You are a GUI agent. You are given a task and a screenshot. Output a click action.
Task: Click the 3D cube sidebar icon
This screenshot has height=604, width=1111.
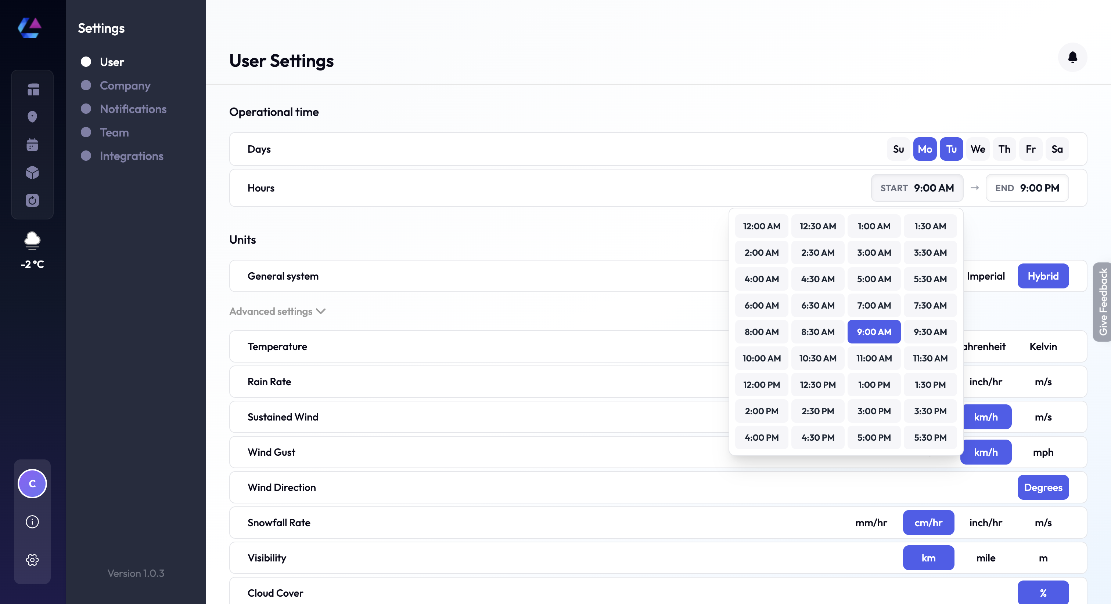(32, 172)
